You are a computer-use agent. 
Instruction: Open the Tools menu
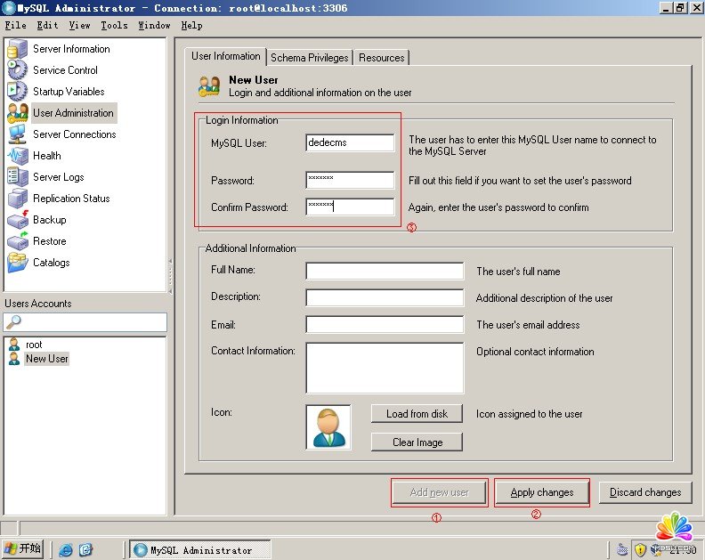click(x=114, y=26)
